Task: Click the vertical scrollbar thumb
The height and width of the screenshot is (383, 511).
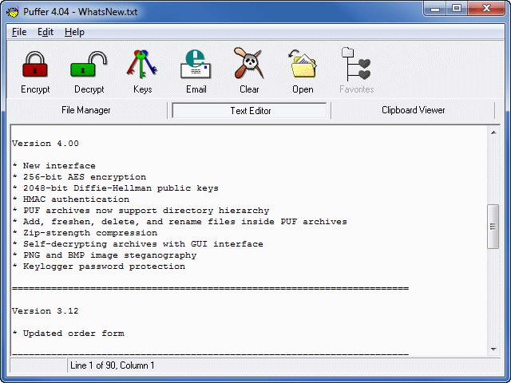Action: pyautogui.click(x=493, y=227)
